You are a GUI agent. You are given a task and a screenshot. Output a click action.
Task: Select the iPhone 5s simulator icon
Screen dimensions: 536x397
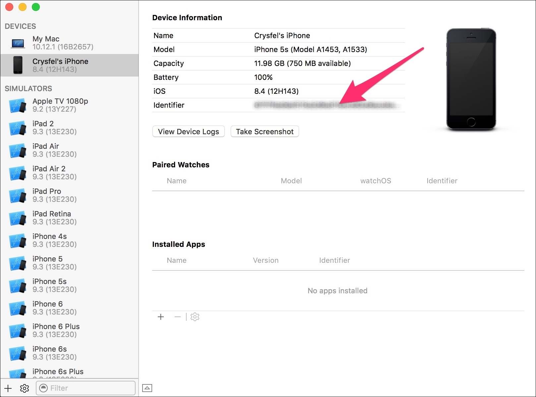point(18,286)
